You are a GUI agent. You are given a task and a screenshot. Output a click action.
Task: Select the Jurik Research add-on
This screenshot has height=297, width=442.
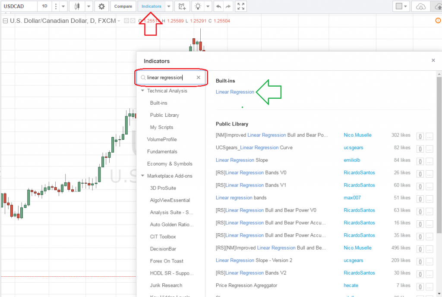166,285
